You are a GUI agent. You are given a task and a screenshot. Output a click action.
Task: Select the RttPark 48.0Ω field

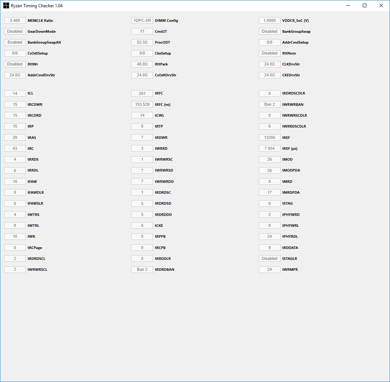click(x=142, y=64)
